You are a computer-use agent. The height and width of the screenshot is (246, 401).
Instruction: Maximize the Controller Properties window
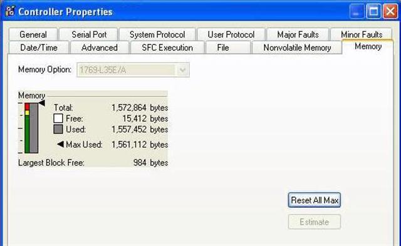click(373, 11)
